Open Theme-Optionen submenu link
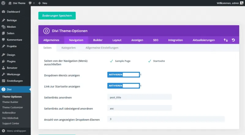Image resolution: width=245 pixels, height=135 pixels. click(x=12, y=97)
